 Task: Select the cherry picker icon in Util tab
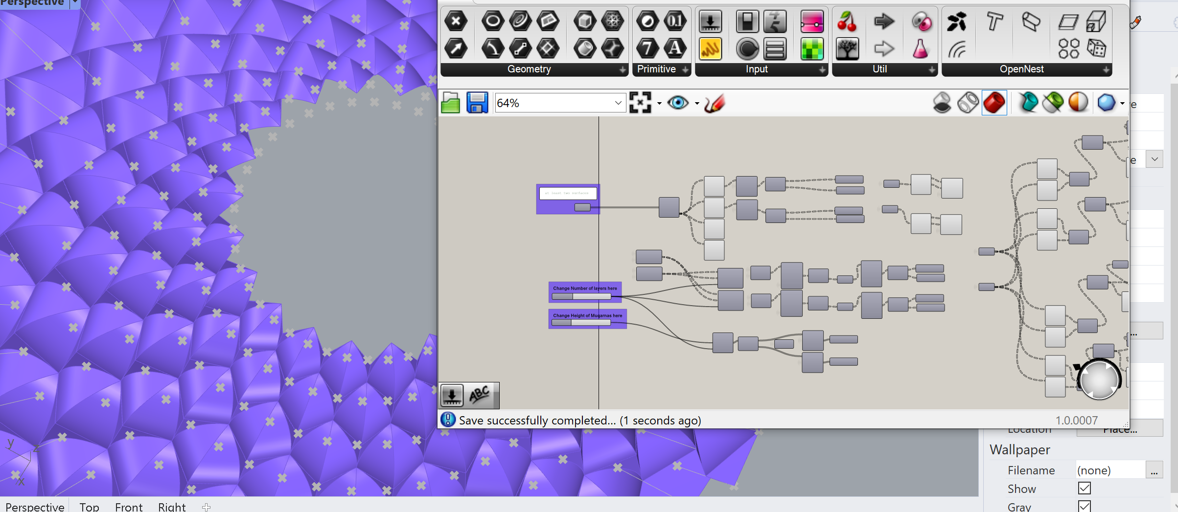click(x=847, y=21)
